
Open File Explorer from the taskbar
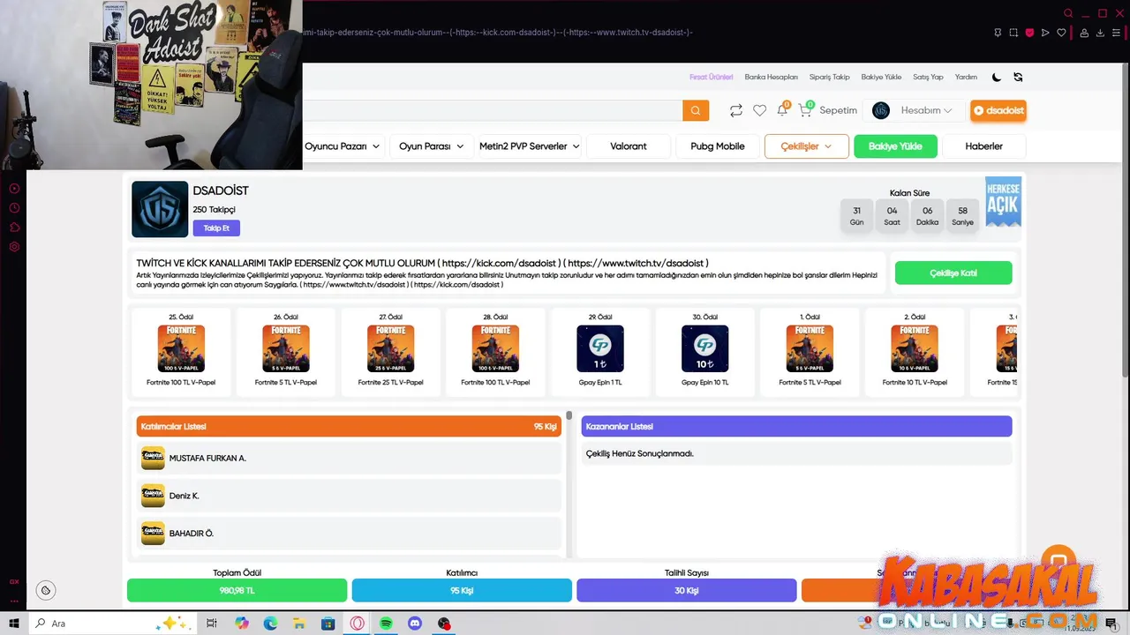[x=299, y=624]
